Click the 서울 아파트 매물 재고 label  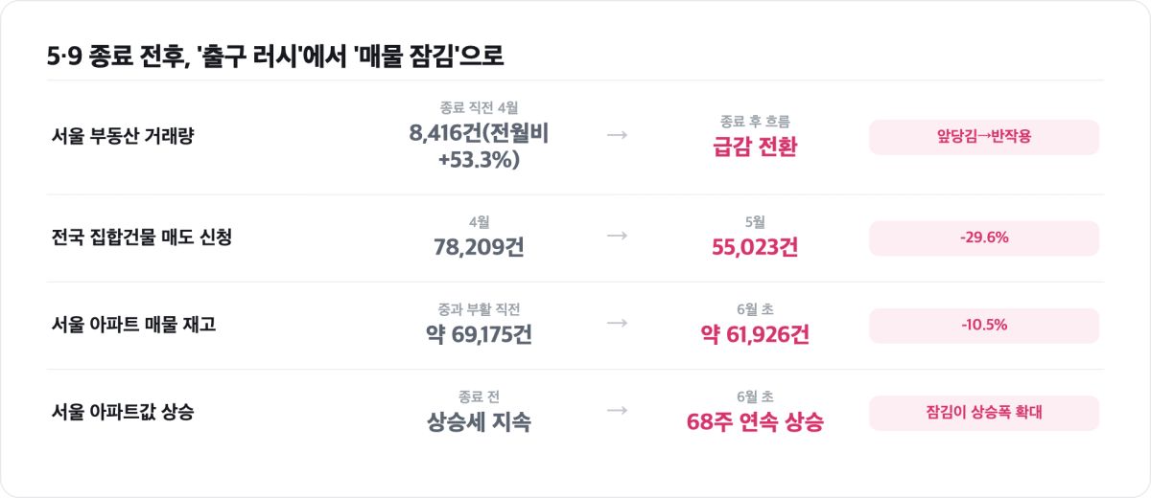point(134,325)
